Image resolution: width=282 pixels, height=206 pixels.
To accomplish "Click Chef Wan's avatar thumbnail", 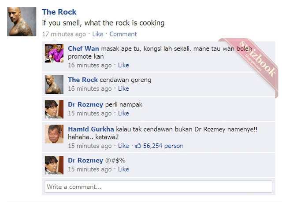I will (x=54, y=53).
